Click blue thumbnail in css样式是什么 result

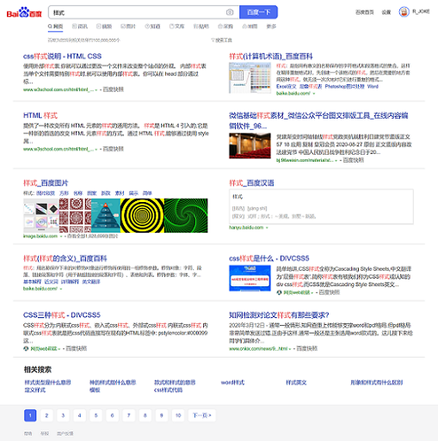(x=250, y=279)
